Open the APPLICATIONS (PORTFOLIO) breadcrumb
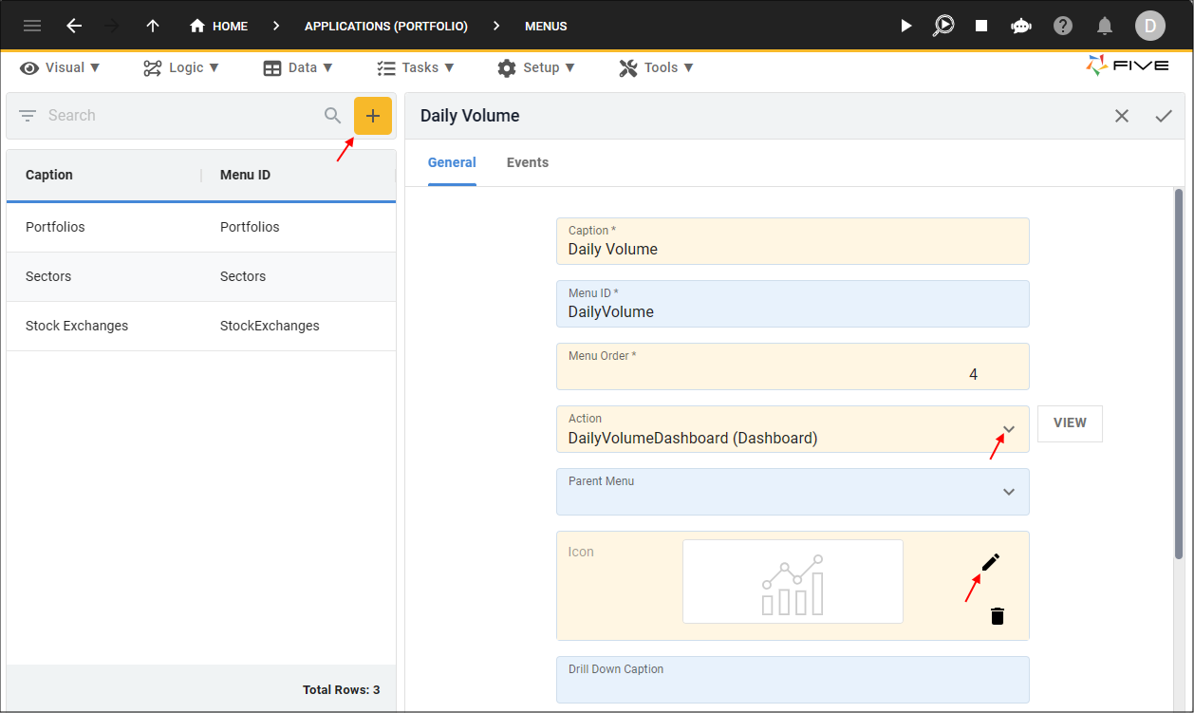 385,26
